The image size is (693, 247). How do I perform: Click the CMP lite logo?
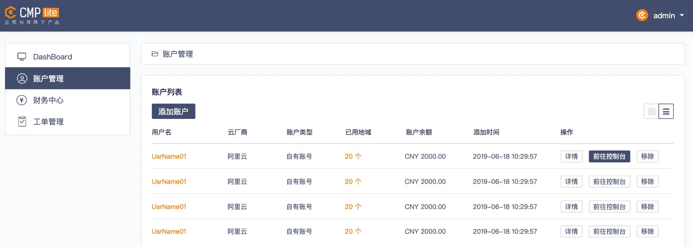[x=32, y=15]
